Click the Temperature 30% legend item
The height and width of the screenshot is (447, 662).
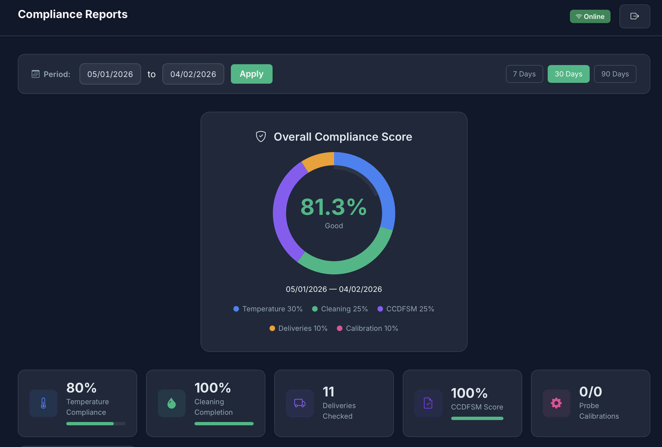click(x=268, y=309)
